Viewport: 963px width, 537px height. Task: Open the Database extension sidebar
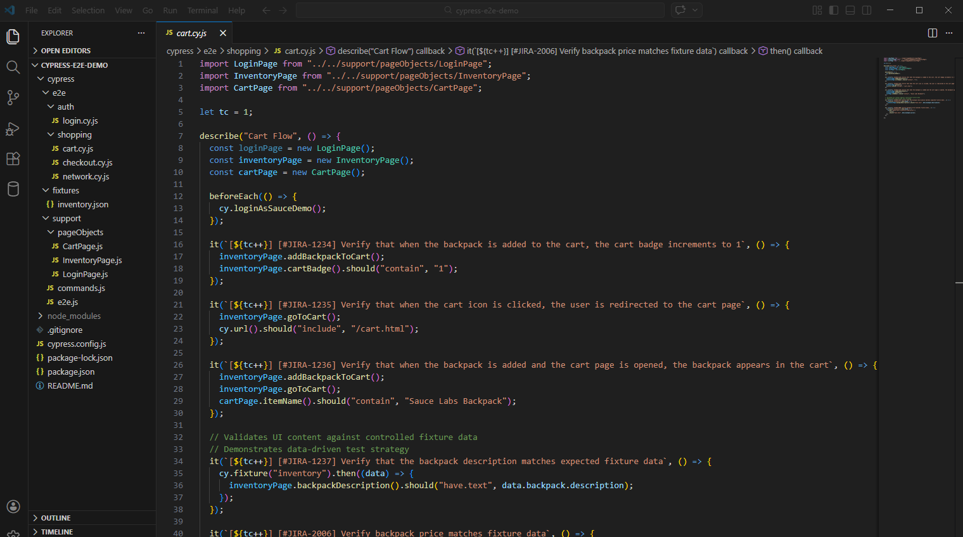tap(13, 189)
